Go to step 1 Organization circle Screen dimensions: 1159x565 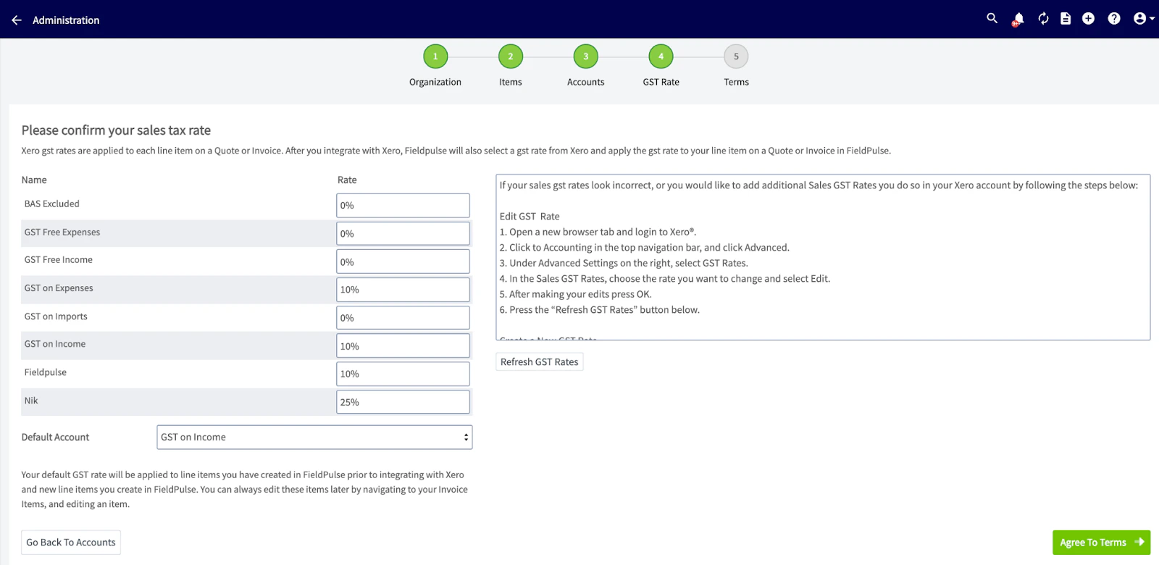(x=435, y=56)
